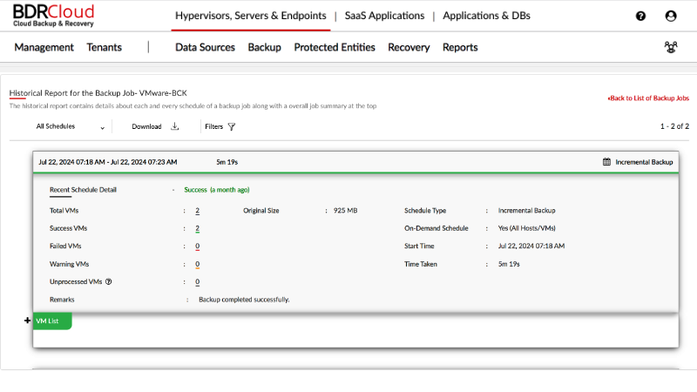Open the Tenants menu
The width and height of the screenshot is (697, 392).
point(104,47)
